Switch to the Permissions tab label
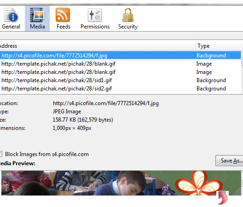The width and height of the screenshot is (243, 207). point(95,27)
